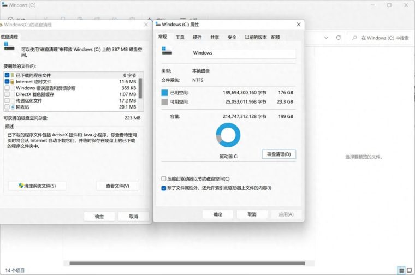
Task: Click the 189,694,300,160 字节 used value
Action: pyautogui.click(x=245, y=93)
